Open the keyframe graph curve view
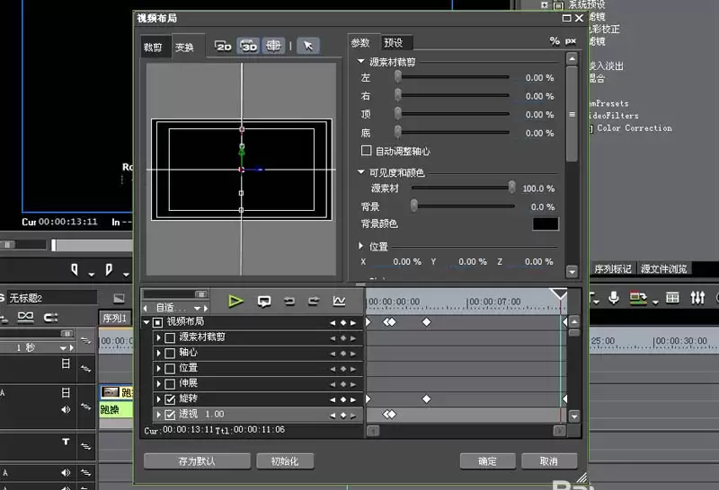This screenshot has height=490, width=719. (x=340, y=301)
